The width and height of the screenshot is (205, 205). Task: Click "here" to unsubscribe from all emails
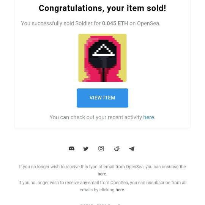[120, 190]
